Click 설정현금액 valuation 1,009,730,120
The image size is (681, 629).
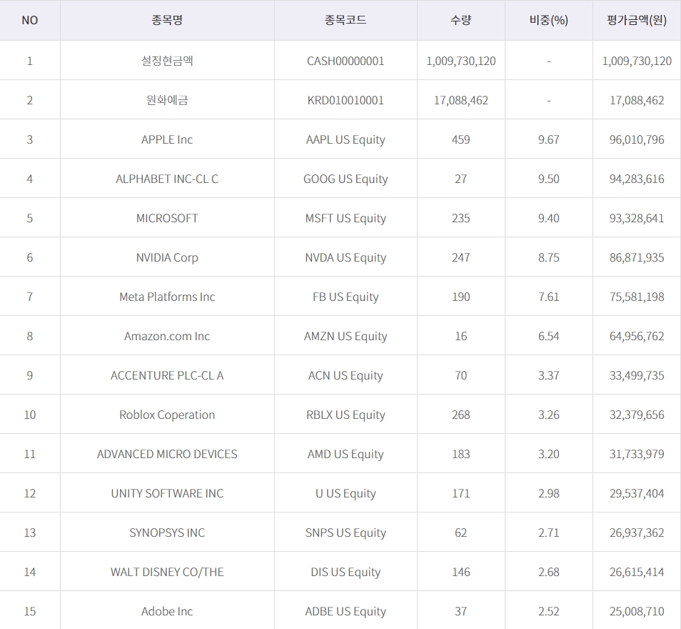tap(637, 61)
